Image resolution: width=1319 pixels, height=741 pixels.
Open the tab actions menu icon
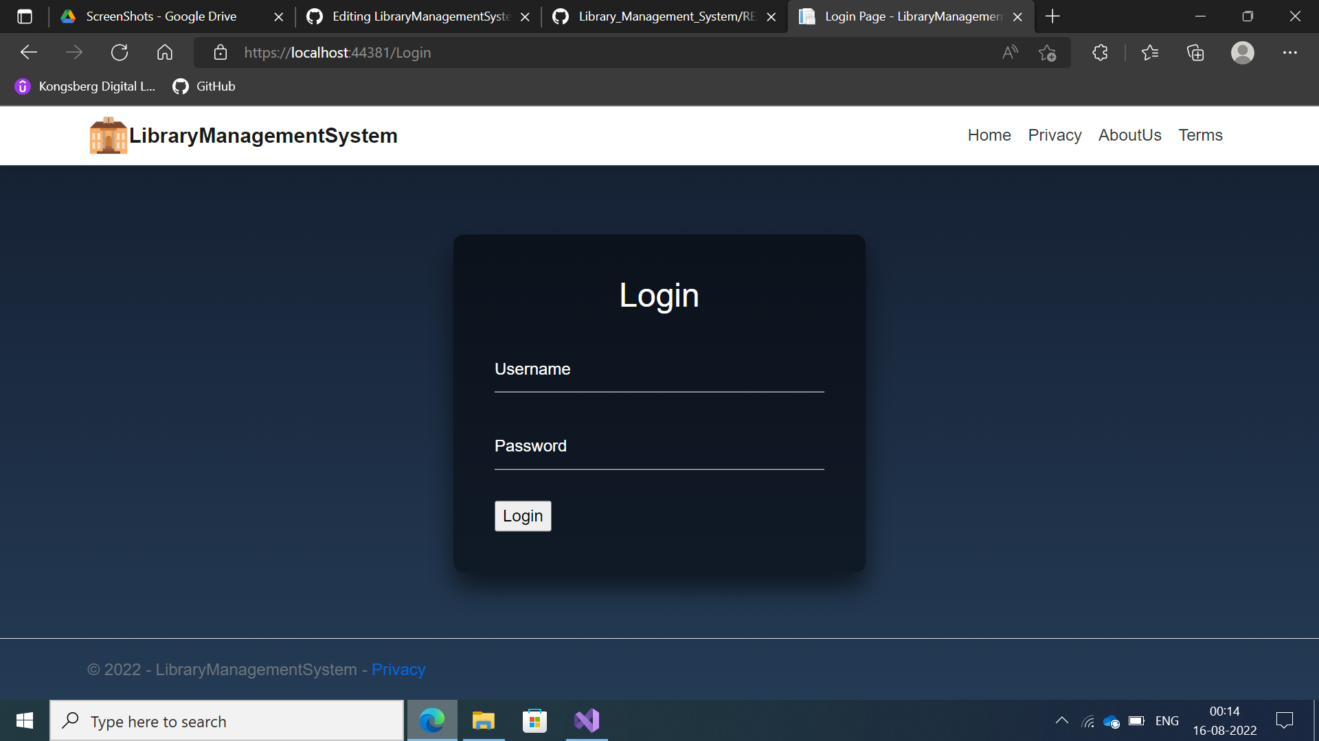(x=25, y=16)
